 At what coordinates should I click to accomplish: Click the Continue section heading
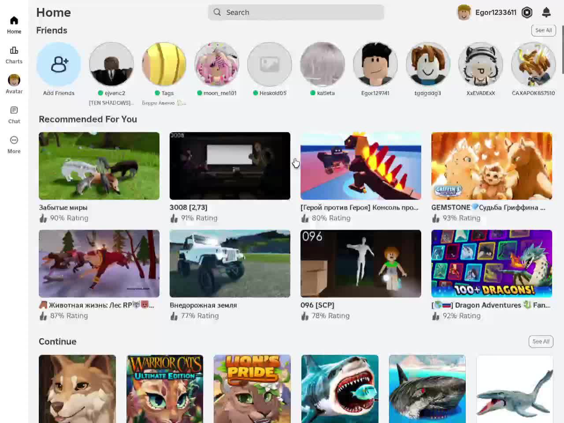(57, 341)
